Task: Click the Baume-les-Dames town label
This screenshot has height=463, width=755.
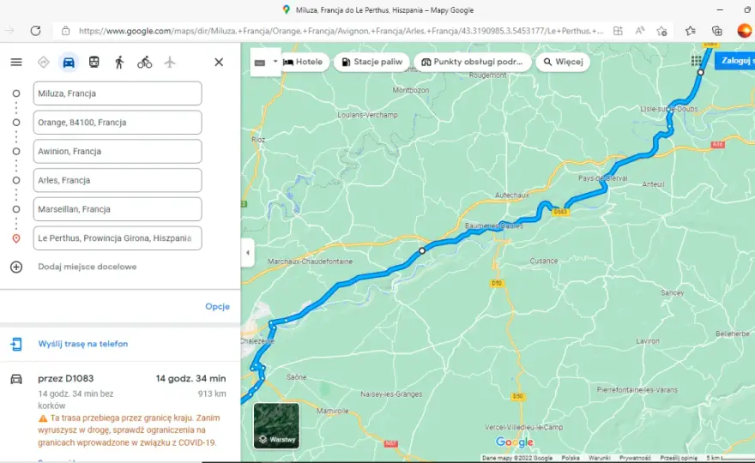Action: point(493,225)
